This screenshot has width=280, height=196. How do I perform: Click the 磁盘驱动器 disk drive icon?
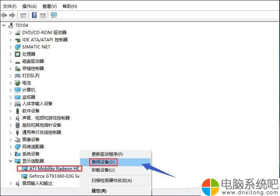point(18,62)
